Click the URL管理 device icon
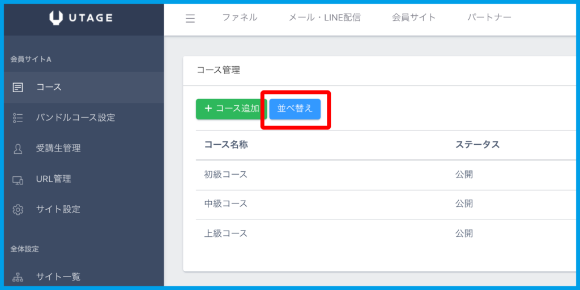This screenshot has height=290, width=580. coord(18,179)
